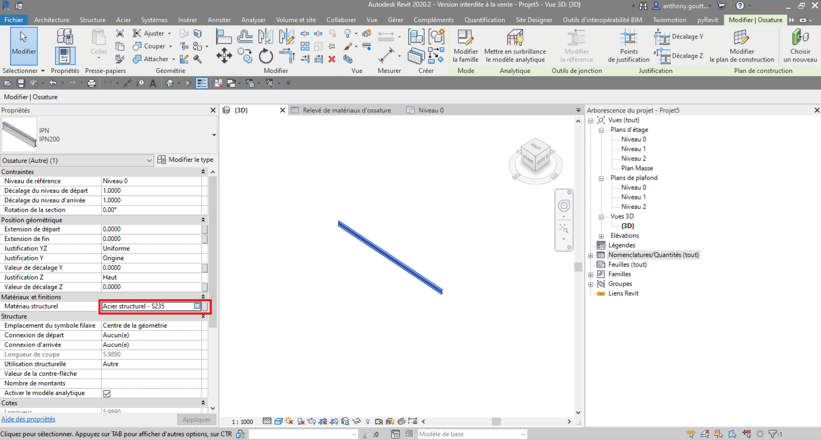Collapse the Matériaux et finitions section
The height and width of the screenshot is (440, 821).
click(x=203, y=297)
